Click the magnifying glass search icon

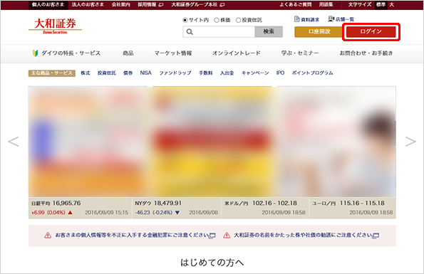[x=190, y=32]
